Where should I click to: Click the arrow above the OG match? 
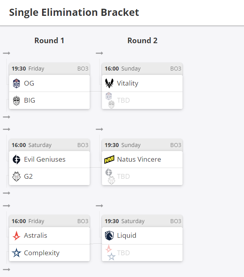click(6, 53)
